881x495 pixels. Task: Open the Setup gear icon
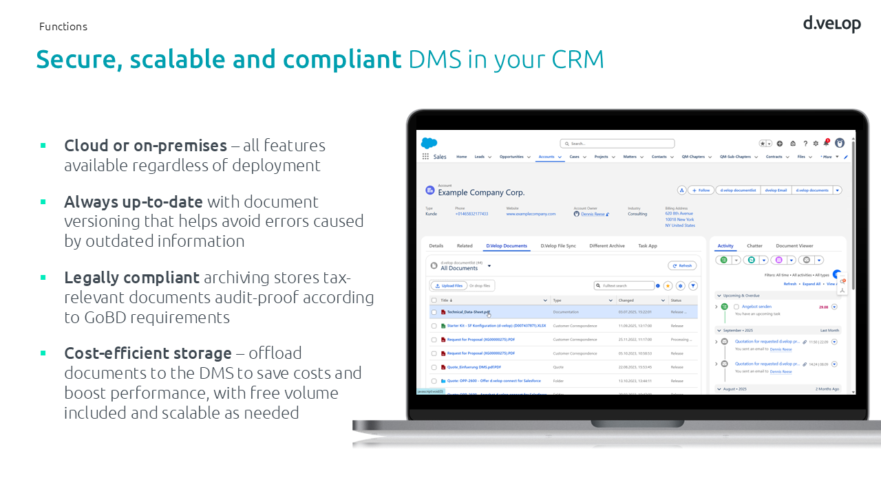point(816,144)
